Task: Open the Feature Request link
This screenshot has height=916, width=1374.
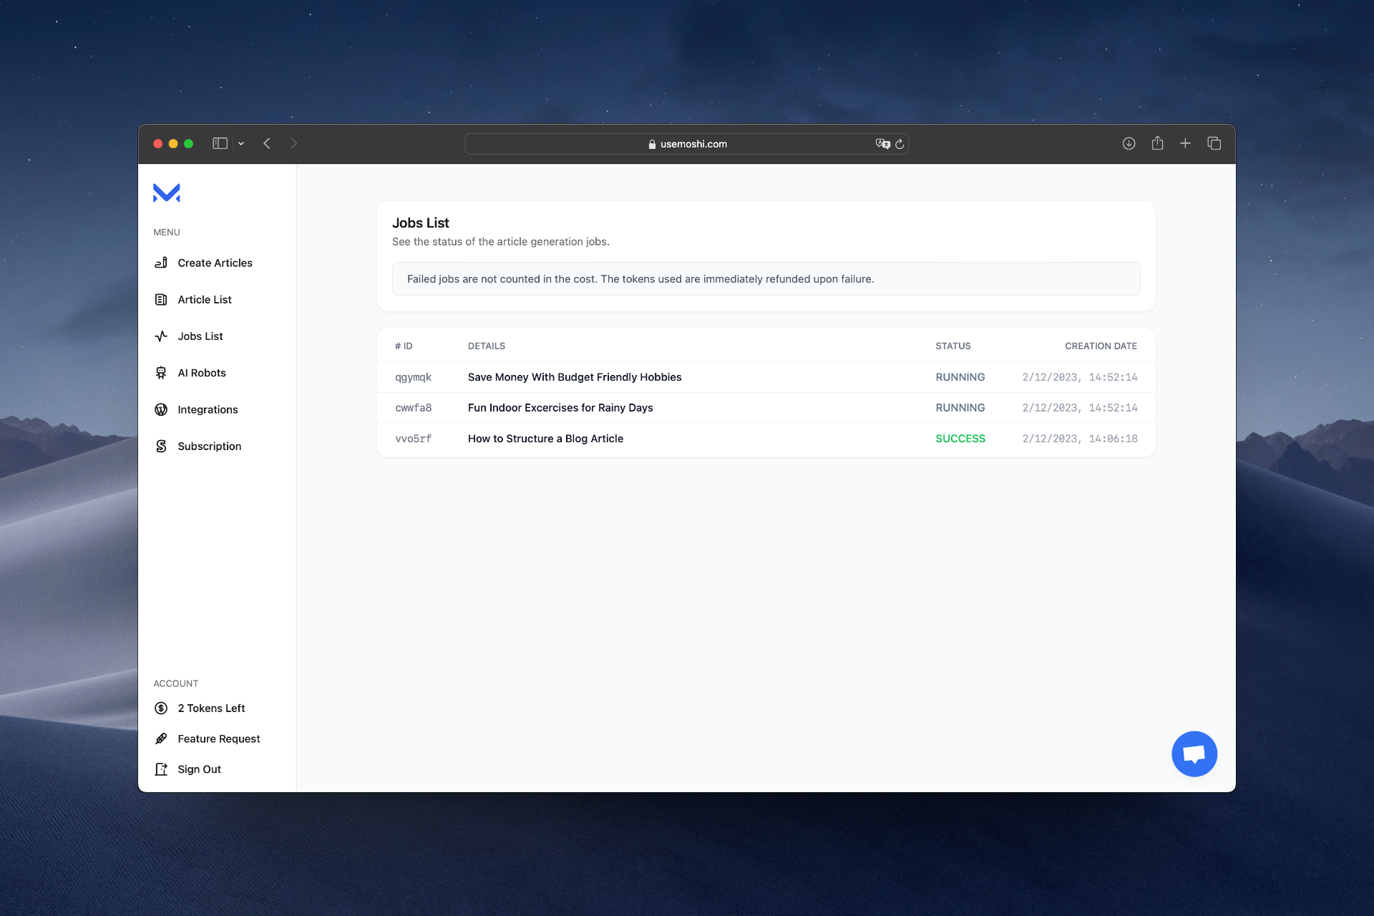Action: 218,739
